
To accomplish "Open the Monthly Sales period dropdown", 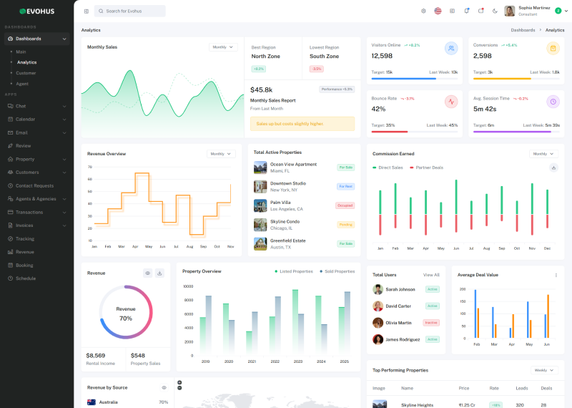I will 223,47.
